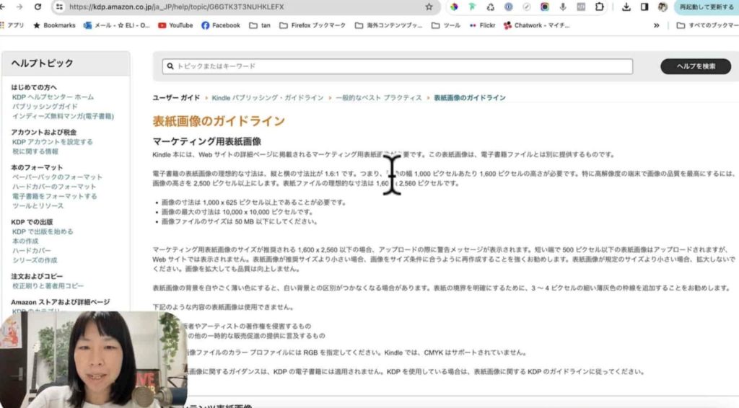Open site information icon in address bar

pyautogui.click(x=59, y=6)
